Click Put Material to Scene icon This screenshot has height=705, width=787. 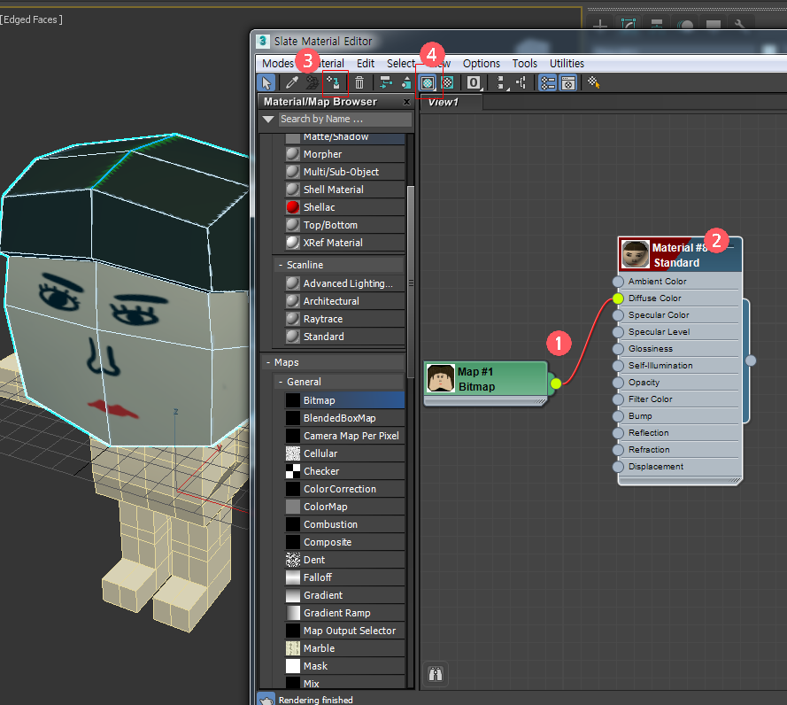[x=312, y=82]
